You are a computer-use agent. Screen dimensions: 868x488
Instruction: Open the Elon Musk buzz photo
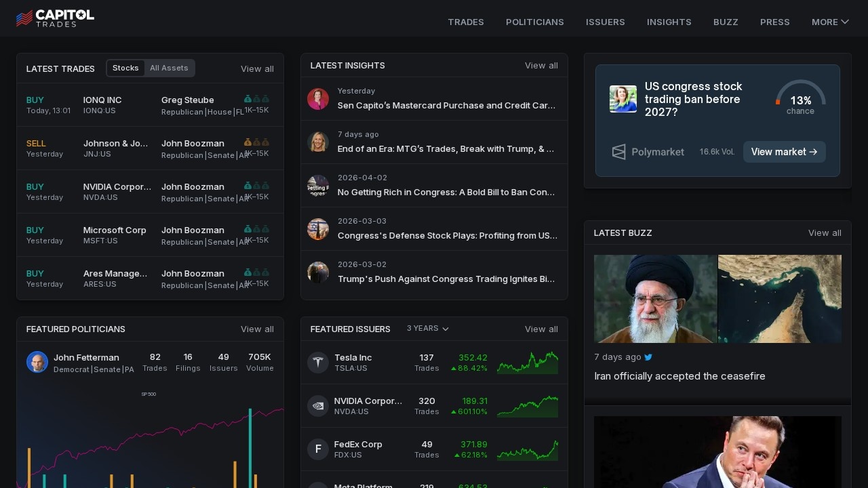point(717,452)
